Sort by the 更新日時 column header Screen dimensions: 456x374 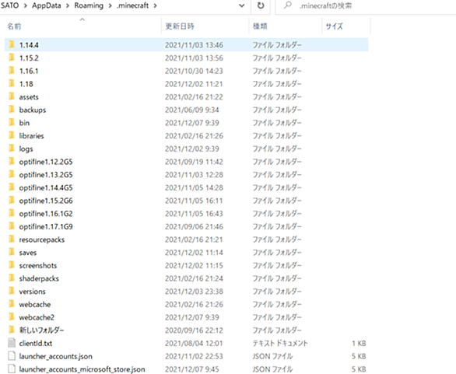pos(180,26)
